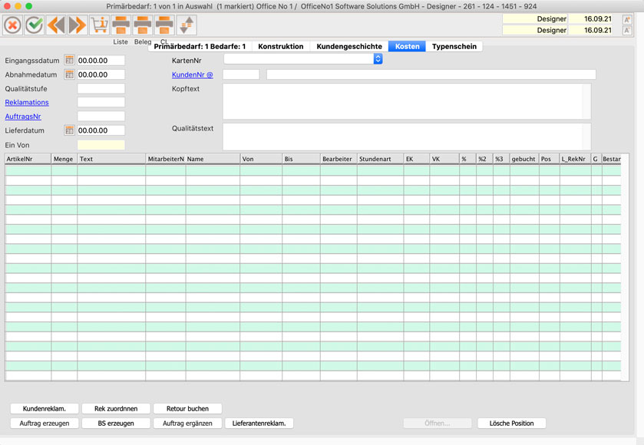Click the Von column header
Viewport: 644px width, 445px height.
tap(261, 159)
